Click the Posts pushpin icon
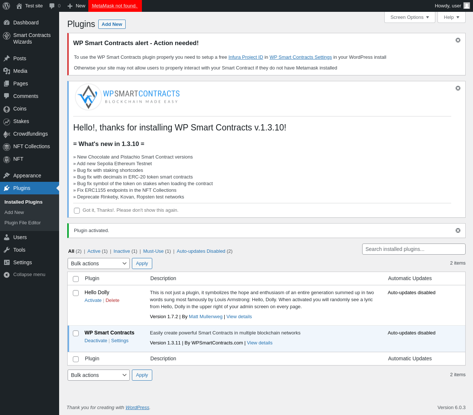The image size is (473, 415). (7, 58)
